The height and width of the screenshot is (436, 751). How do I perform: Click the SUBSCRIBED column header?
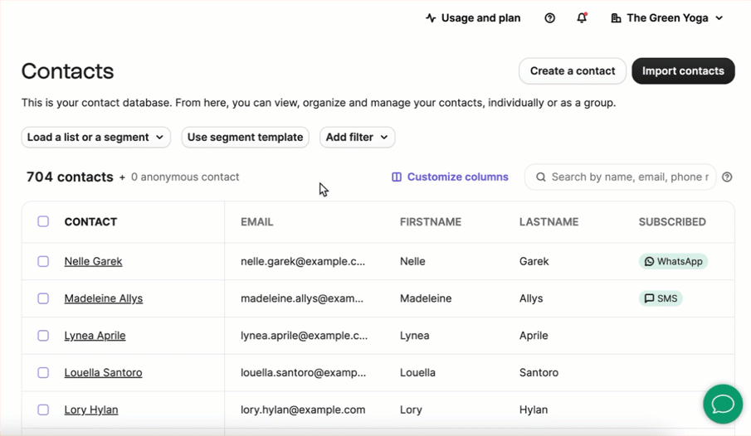672,222
